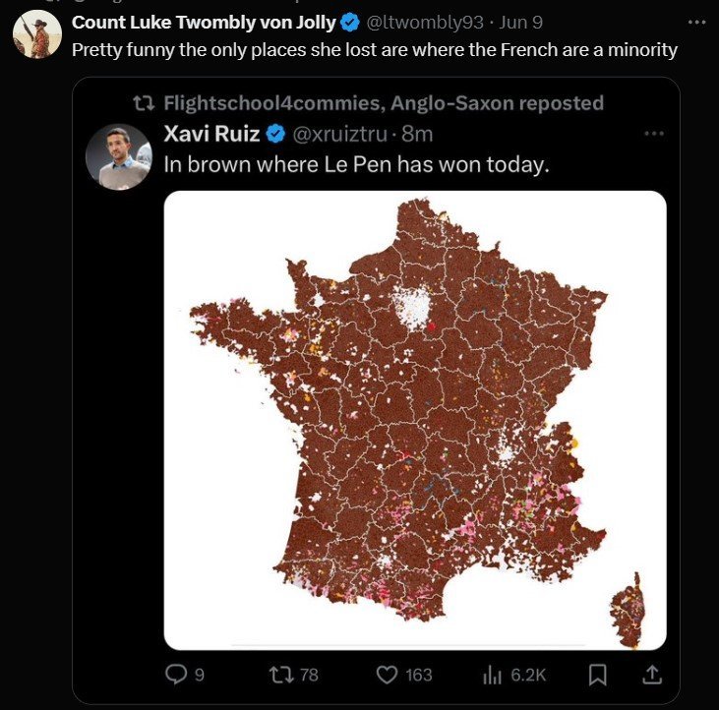Viewport: 719px width, 710px height.
Task: Click Xavi Ruiz's profile picture
Action: click(119, 156)
